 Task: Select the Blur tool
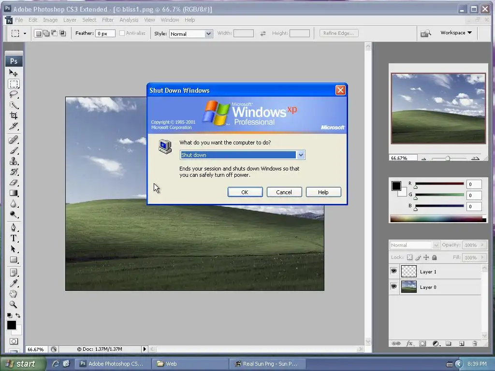13,204
